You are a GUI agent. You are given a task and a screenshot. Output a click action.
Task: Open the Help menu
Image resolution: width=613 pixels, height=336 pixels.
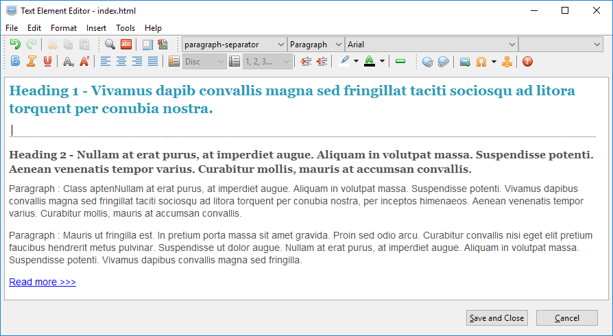tap(153, 28)
